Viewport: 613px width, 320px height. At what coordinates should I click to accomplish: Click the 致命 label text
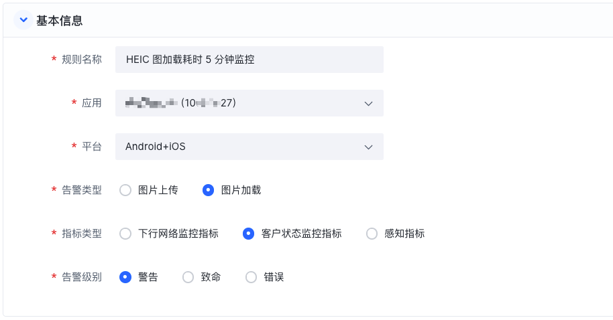point(211,277)
